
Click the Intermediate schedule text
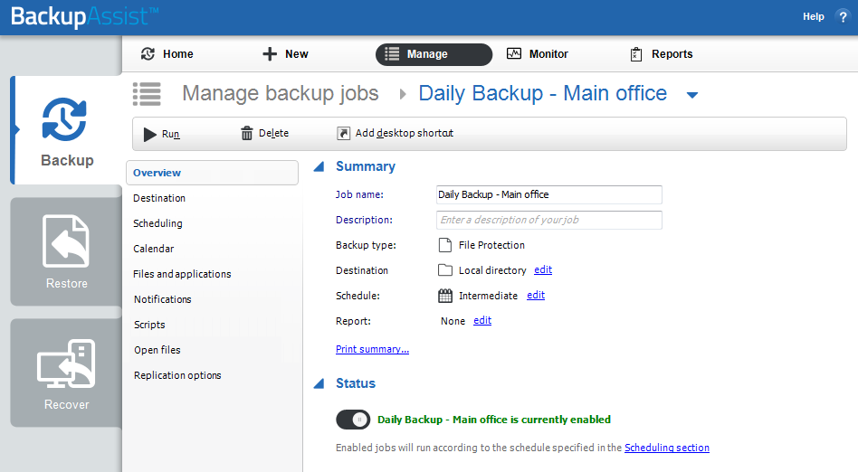[x=488, y=296]
